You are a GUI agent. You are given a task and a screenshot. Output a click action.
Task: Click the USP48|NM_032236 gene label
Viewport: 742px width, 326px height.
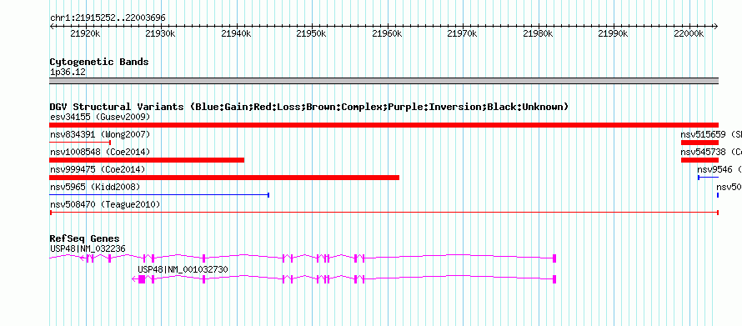click(88, 248)
